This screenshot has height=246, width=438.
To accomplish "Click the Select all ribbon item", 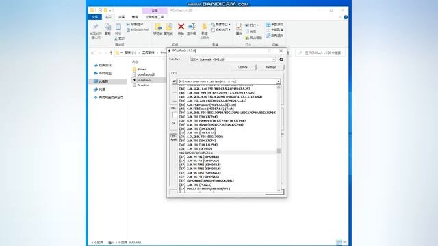I will 275,25.
